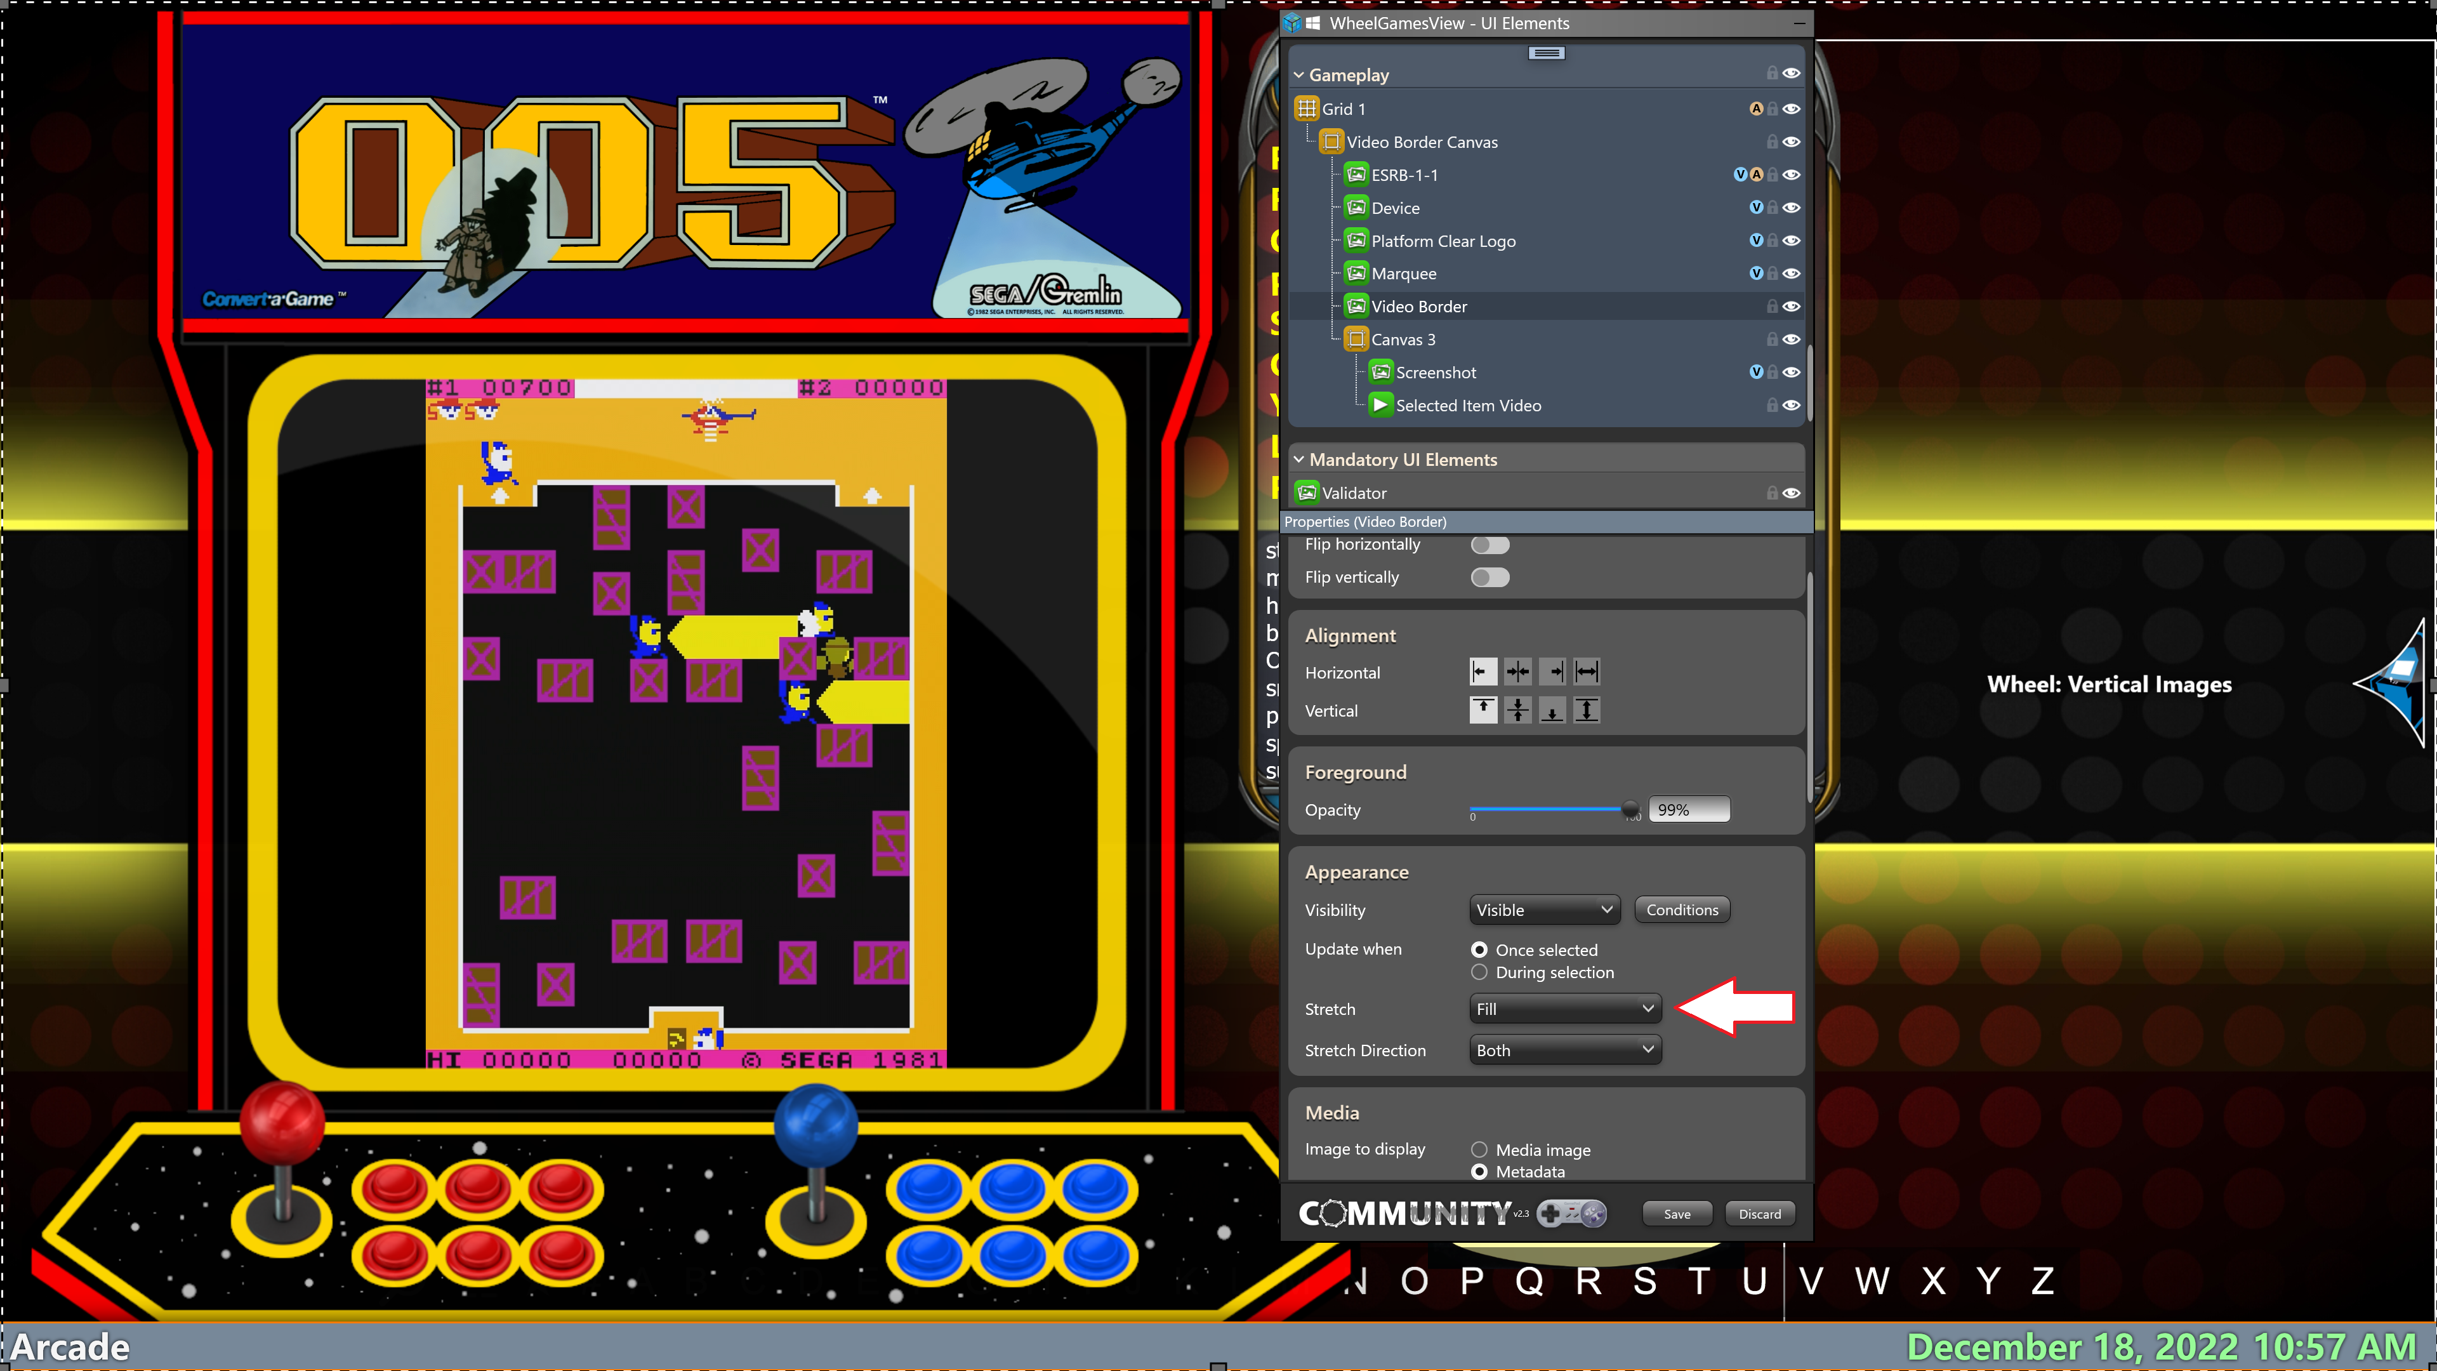
Task: Open the Visibility dropdown
Action: click(1544, 910)
